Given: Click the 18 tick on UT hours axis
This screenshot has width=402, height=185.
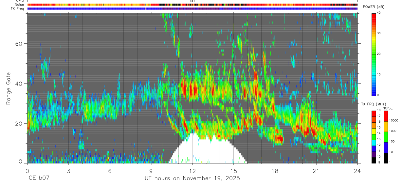Looking at the screenshot, I should pyautogui.click(x=275, y=171).
